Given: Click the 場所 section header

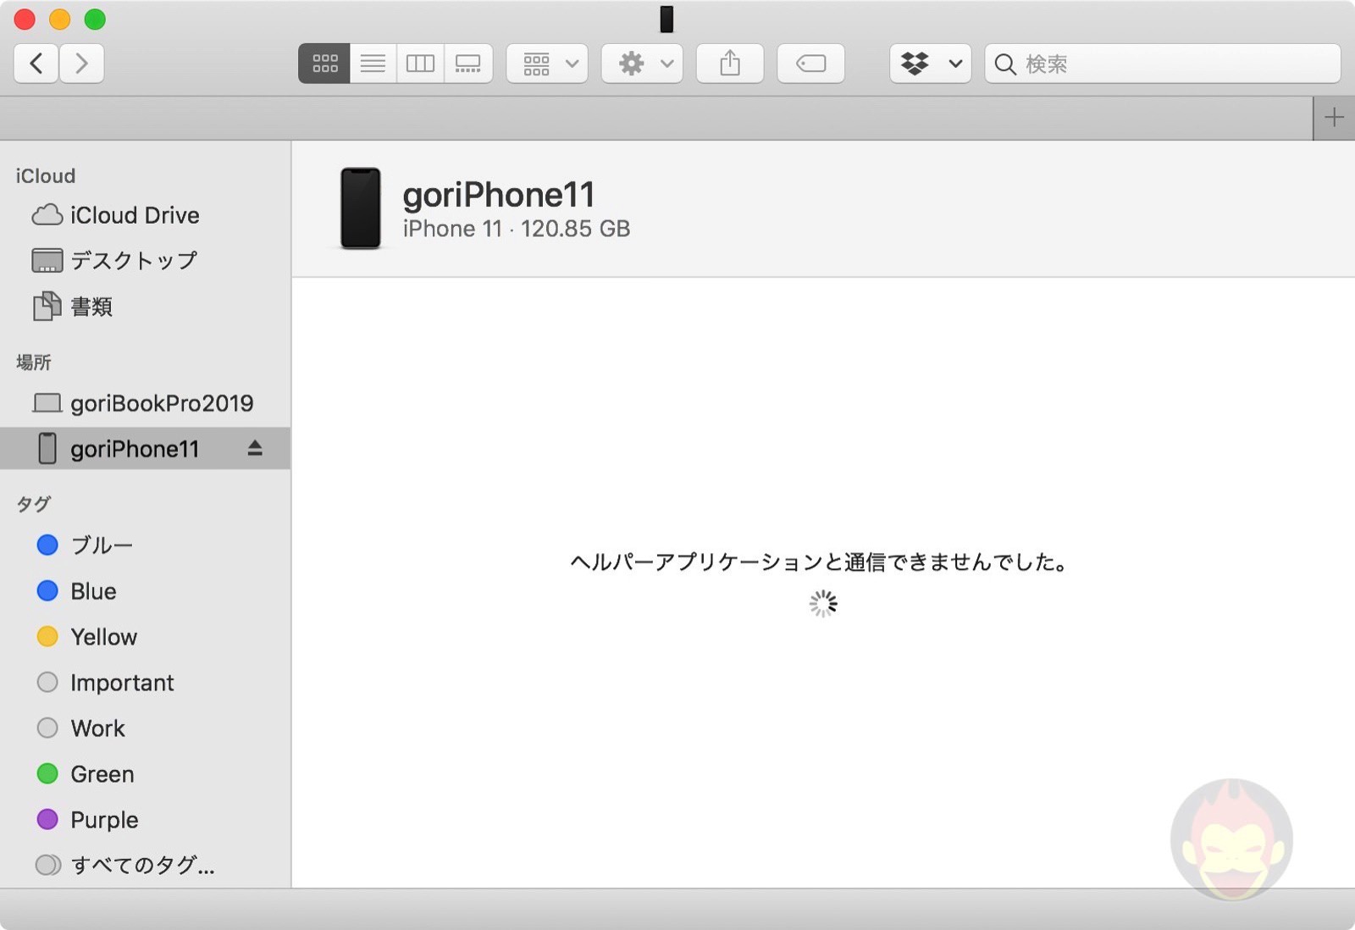Looking at the screenshot, I should point(34,363).
